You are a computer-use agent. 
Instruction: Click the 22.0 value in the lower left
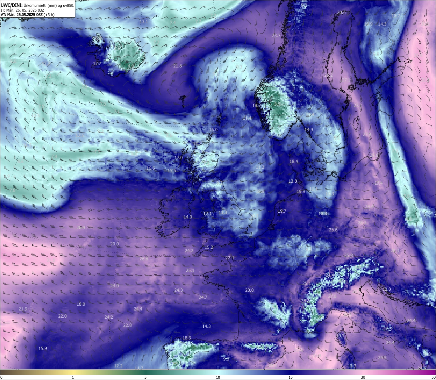coord(62,316)
